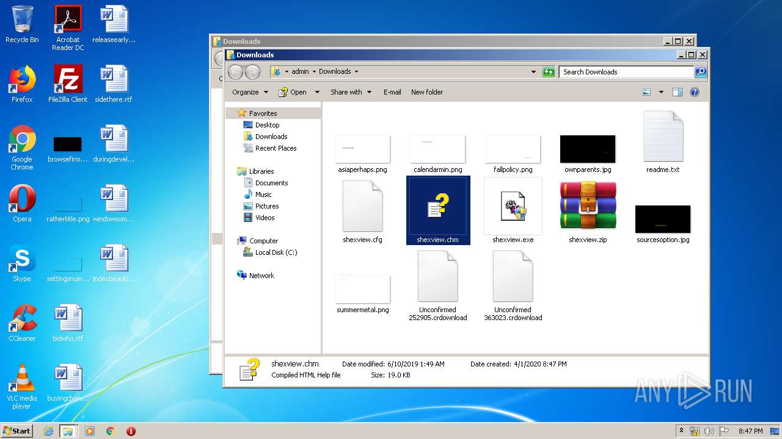This screenshot has height=439, width=782.
Task: Click the Open toolbar button
Action: (293, 92)
